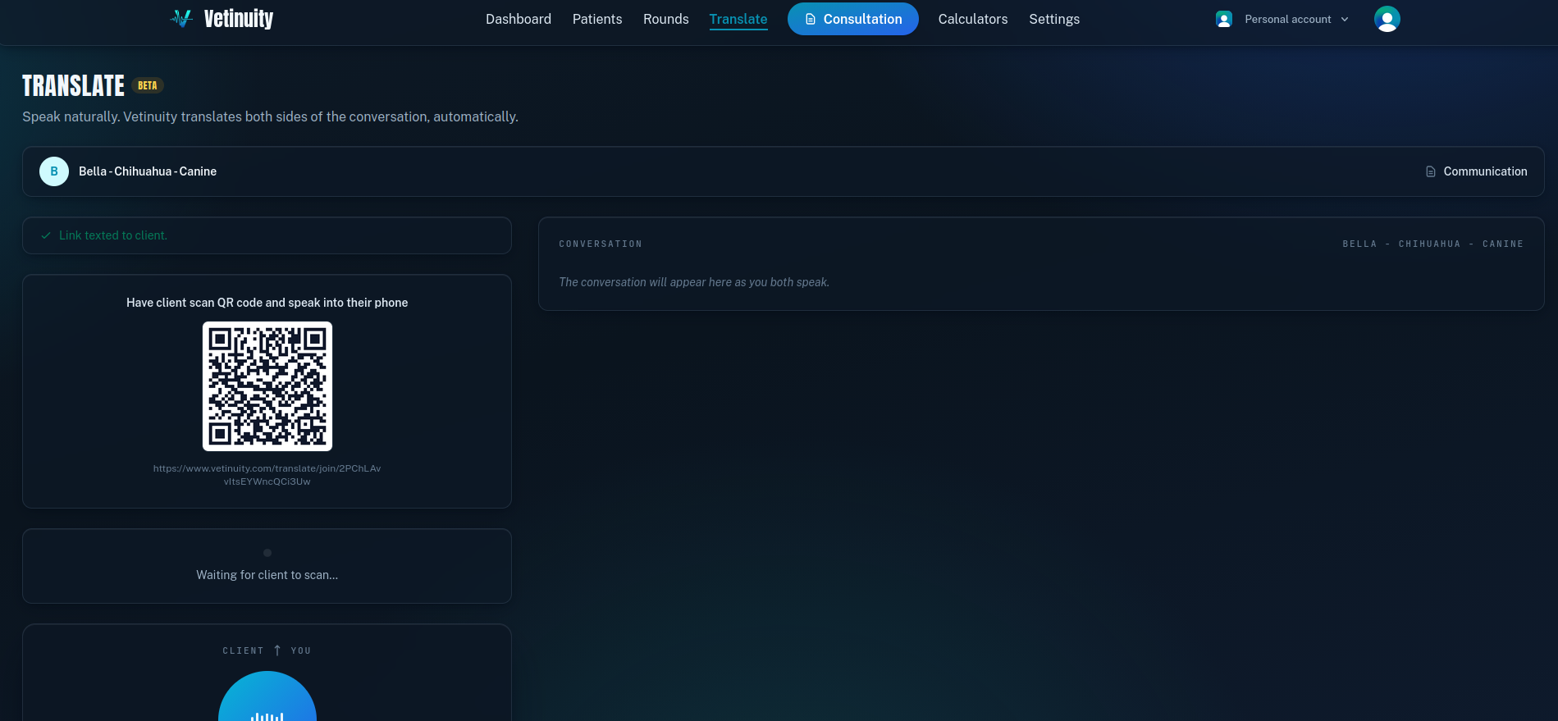The width and height of the screenshot is (1558, 721).
Task: Open the translate join URL link
Action: tap(267, 475)
